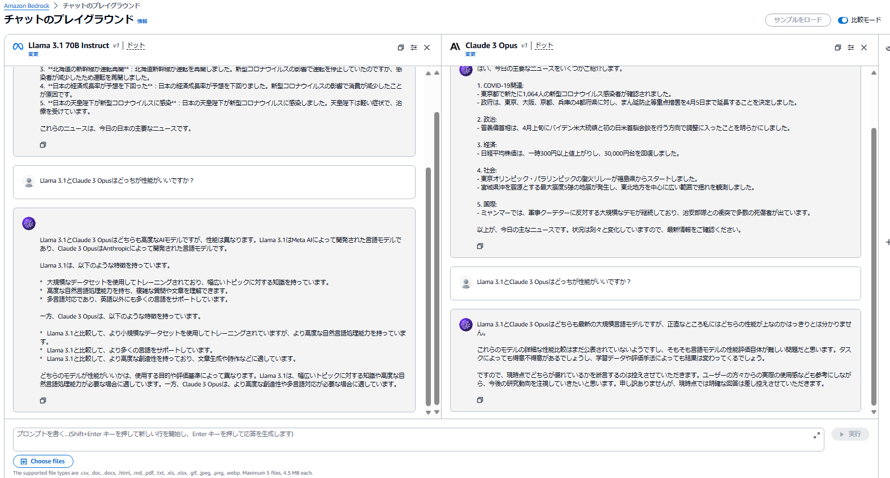
Task: Copy the Claude 3 Opus panel contents
Action: pos(838,48)
